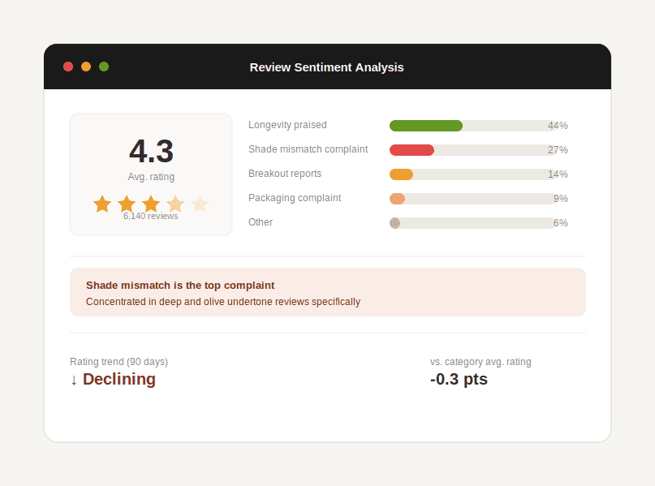This screenshot has width=655, height=486.
Task: Click the 27% value
Action: (558, 150)
